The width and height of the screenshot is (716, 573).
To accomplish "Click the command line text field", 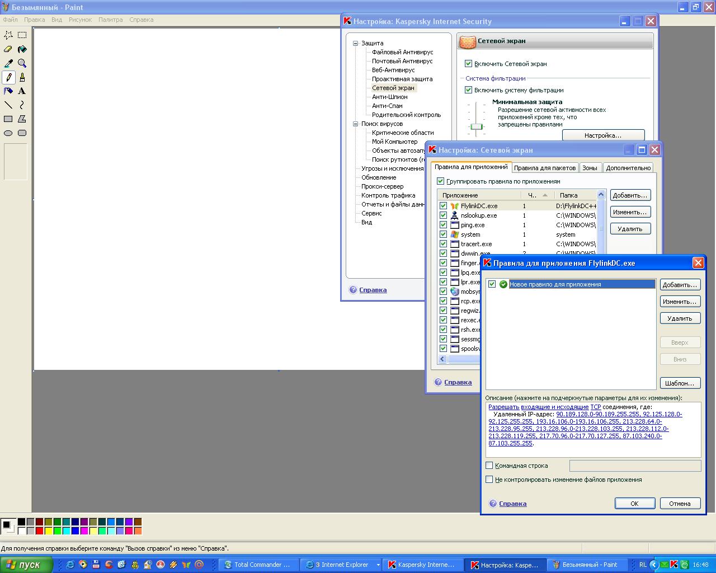I will pos(635,466).
